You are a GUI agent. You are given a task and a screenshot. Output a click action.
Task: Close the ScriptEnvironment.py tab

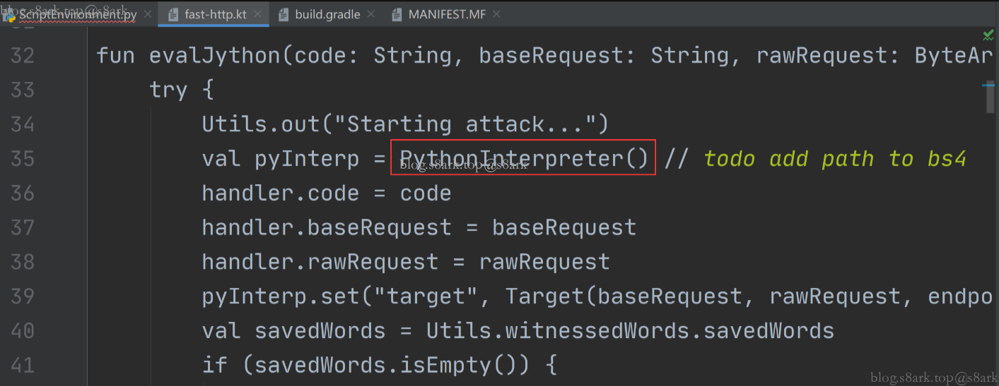tap(147, 14)
